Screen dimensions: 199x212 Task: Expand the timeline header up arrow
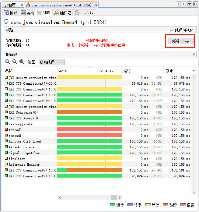point(89,67)
